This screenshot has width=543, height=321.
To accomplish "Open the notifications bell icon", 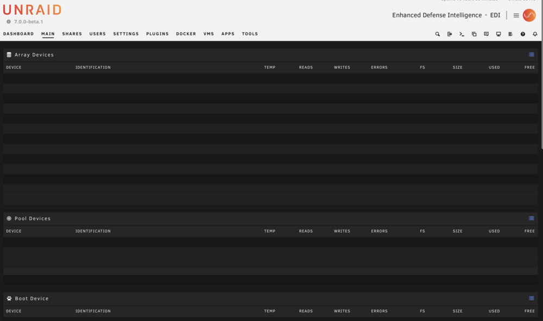I will click(x=535, y=34).
